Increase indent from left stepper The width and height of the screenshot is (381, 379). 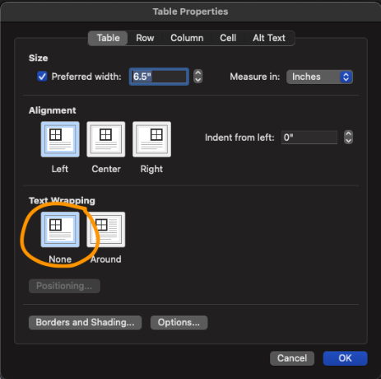click(348, 133)
